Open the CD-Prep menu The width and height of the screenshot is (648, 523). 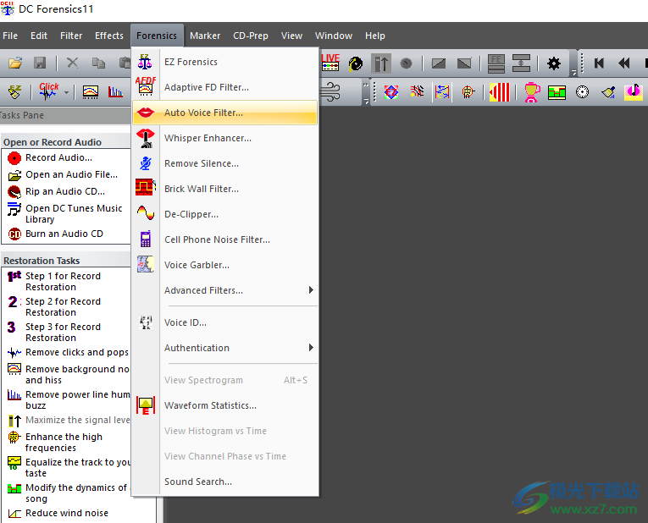pos(251,36)
